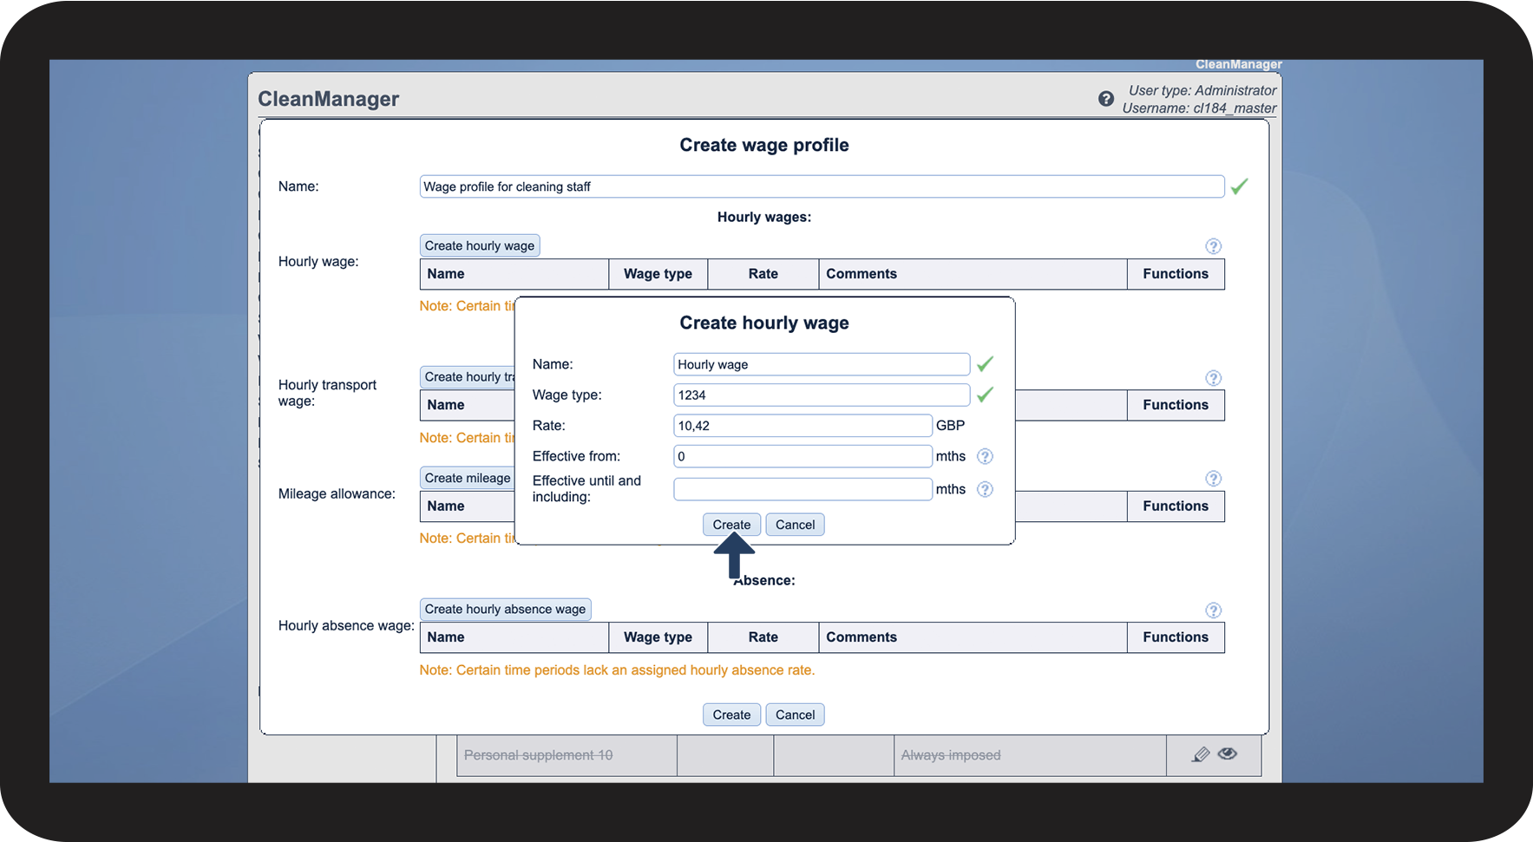The height and width of the screenshot is (842, 1533).
Task: Focus the Effective from months field
Action: [x=802, y=456]
